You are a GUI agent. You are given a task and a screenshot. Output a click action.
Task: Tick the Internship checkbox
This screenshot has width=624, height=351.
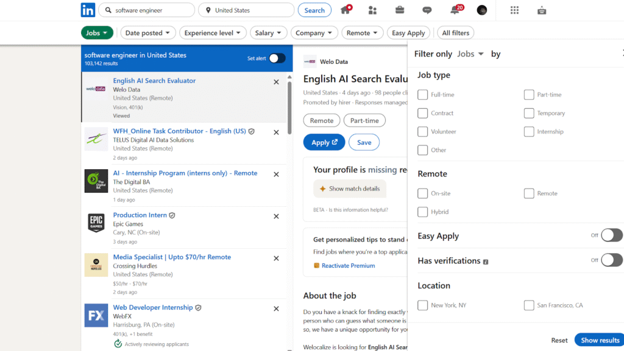coord(529,131)
